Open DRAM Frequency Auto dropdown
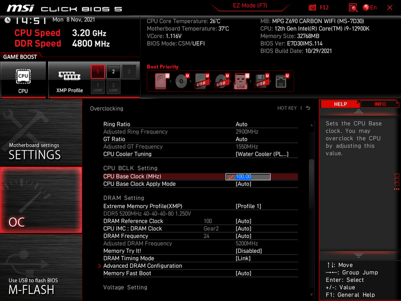Screen dimensions: 401x301 click(243, 236)
